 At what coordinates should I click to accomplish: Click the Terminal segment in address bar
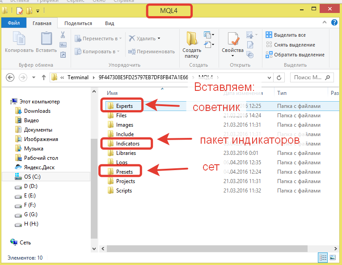78,77
